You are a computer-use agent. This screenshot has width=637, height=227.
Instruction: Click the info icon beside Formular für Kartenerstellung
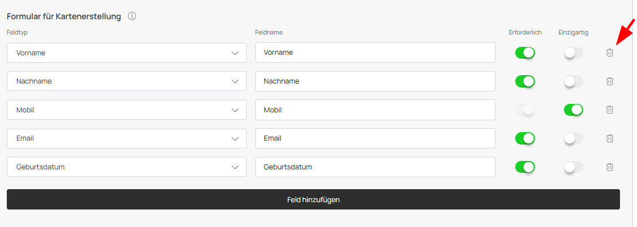pyautogui.click(x=132, y=16)
